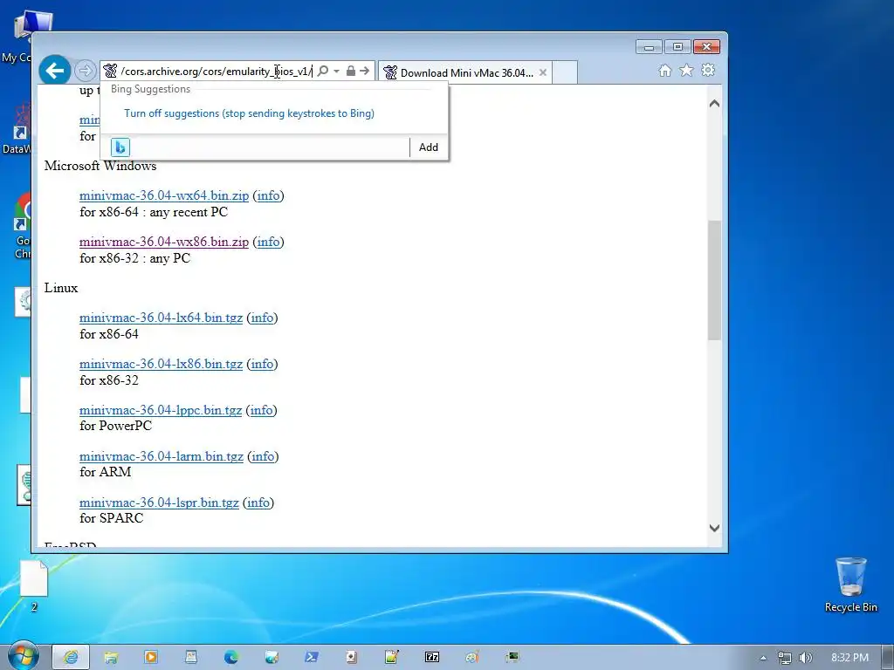Screen dimensions: 894x670
Task: Open File Explorer from taskbar
Action: [111, 657]
